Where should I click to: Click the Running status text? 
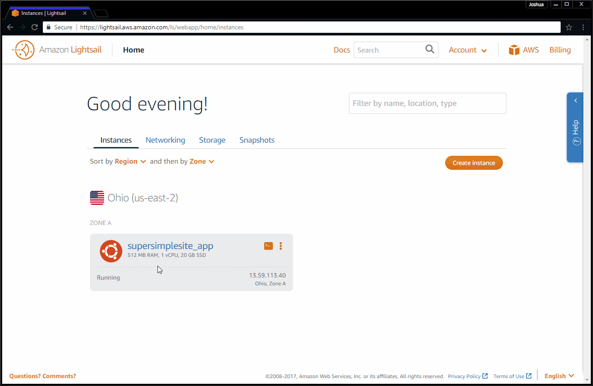[x=108, y=277]
